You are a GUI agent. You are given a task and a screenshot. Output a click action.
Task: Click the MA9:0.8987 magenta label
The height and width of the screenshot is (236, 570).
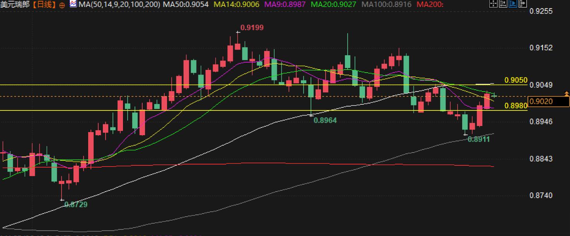pos(285,5)
